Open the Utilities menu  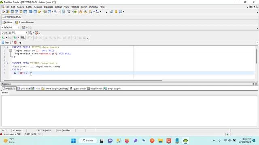click(x=75, y=7)
